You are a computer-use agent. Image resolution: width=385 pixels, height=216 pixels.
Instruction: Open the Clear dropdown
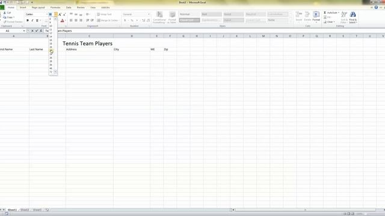(329, 22)
